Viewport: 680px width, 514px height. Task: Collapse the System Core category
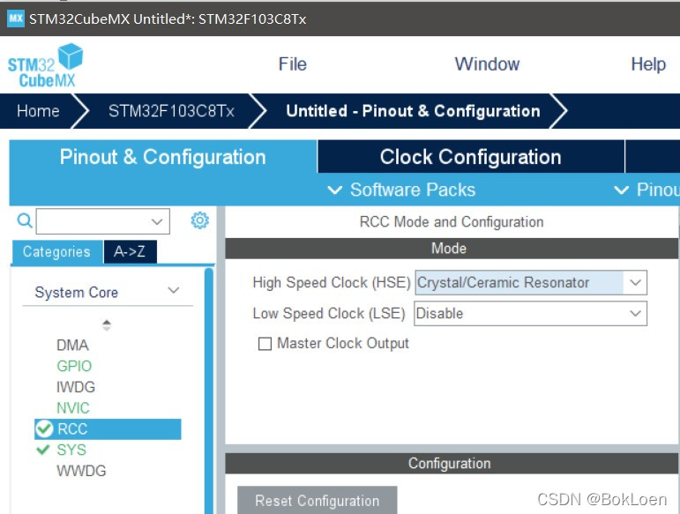click(x=174, y=290)
